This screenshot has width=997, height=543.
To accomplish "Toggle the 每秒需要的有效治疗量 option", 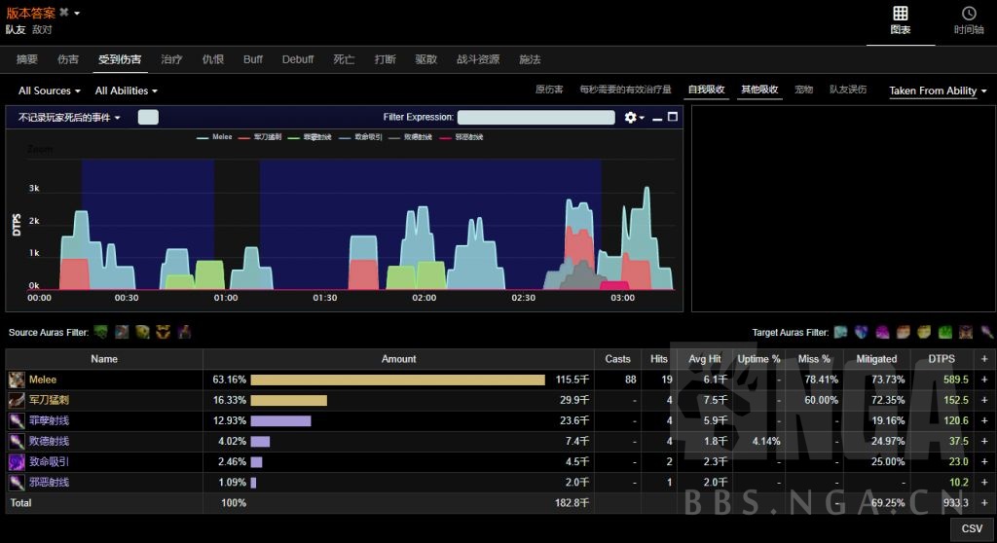I will click(x=625, y=90).
